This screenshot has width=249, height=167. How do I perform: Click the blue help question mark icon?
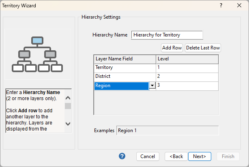(x=122, y=156)
